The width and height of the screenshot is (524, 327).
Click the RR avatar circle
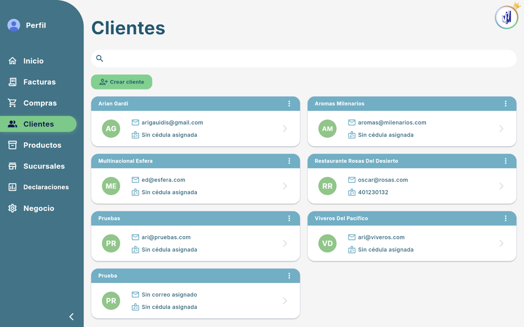click(x=327, y=186)
